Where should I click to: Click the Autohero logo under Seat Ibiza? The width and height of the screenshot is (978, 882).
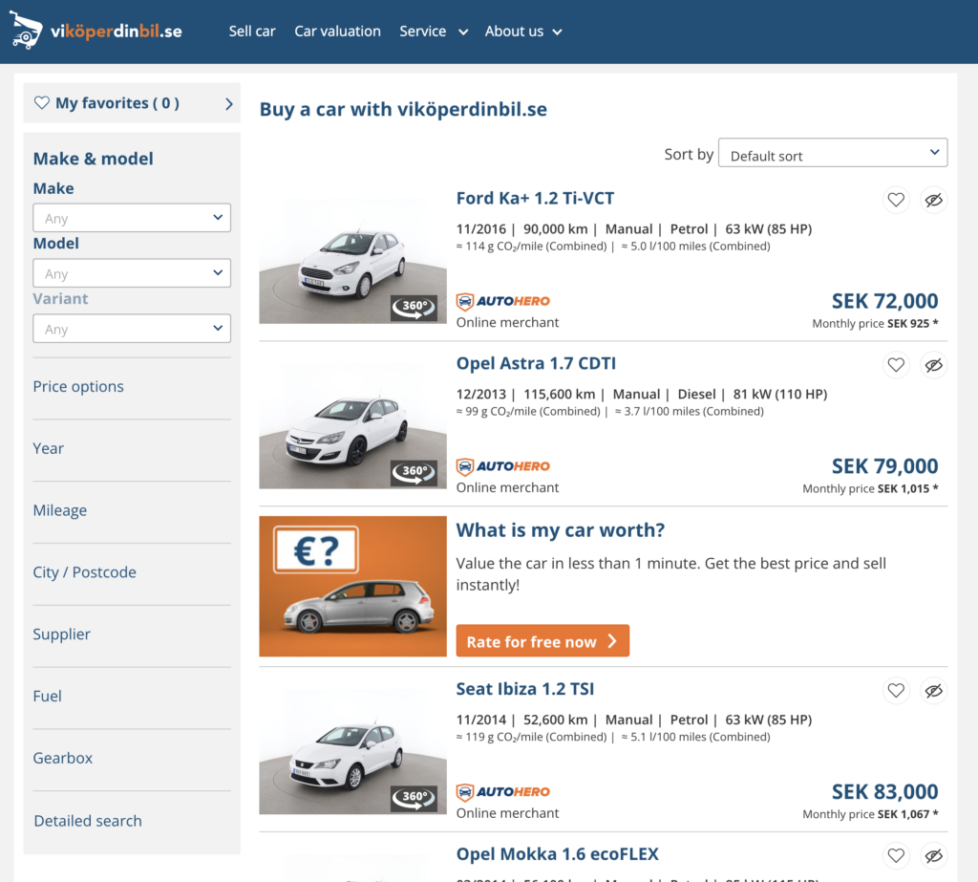(503, 792)
